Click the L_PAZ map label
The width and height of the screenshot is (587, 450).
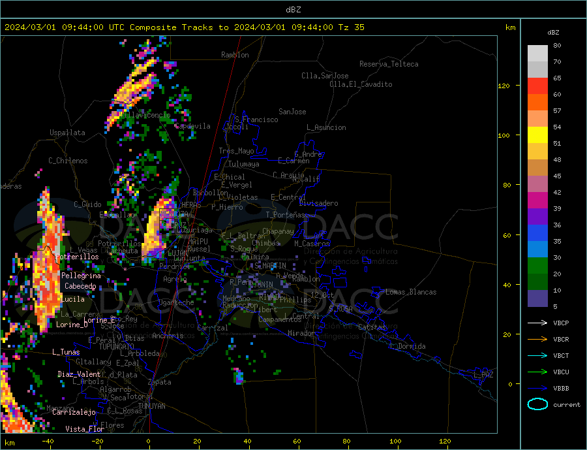pyautogui.click(x=484, y=375)
